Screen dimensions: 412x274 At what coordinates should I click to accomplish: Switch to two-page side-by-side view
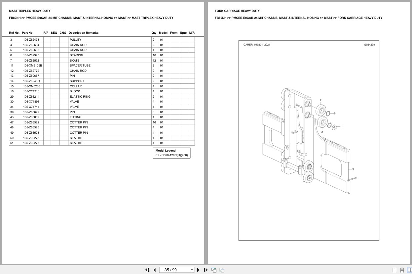click(x=409, y=270)
